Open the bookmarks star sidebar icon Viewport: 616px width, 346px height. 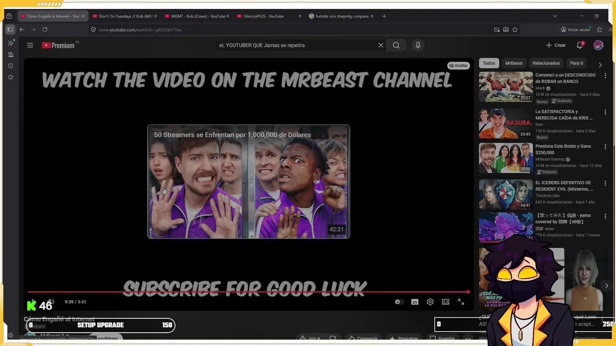click(11, 77)
